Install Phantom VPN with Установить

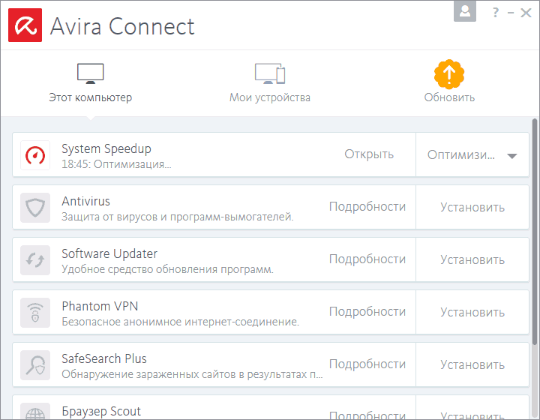472,312
